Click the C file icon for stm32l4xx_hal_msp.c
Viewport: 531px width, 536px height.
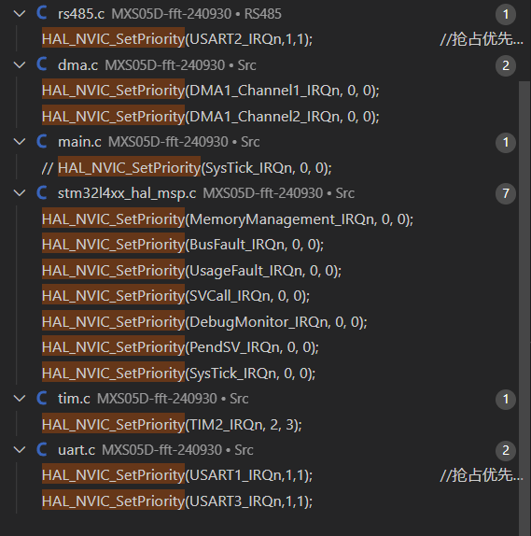(x=42, y=192)
